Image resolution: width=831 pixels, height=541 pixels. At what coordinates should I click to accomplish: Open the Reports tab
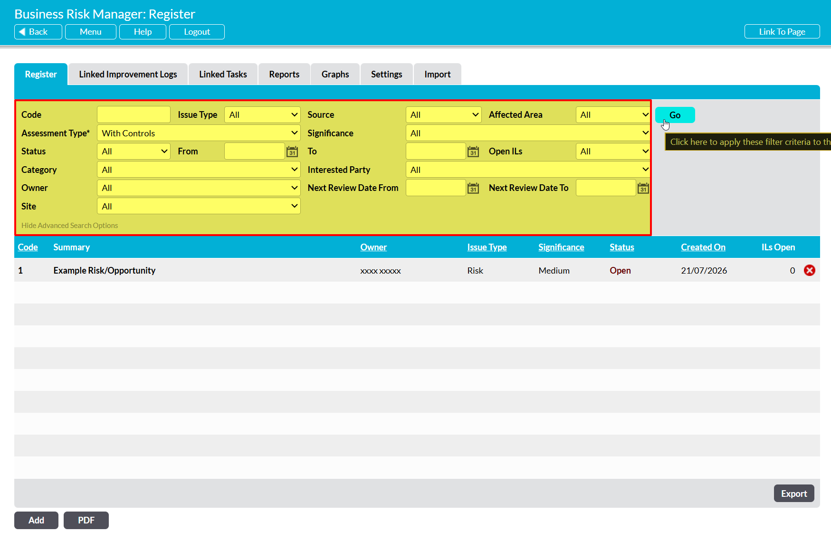284,74
